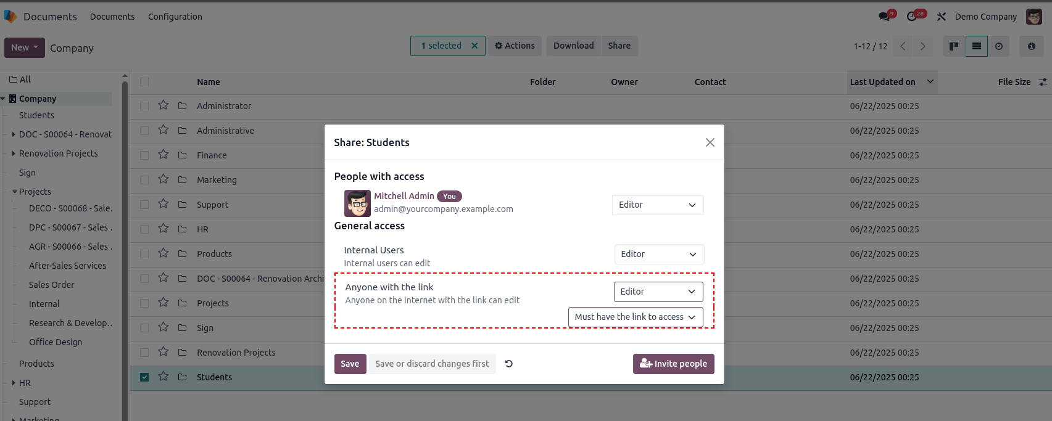1052x421 pixels.
Task: Open Mitchell Admin's Editor role dropdown
Action: (x=658, y=205)
